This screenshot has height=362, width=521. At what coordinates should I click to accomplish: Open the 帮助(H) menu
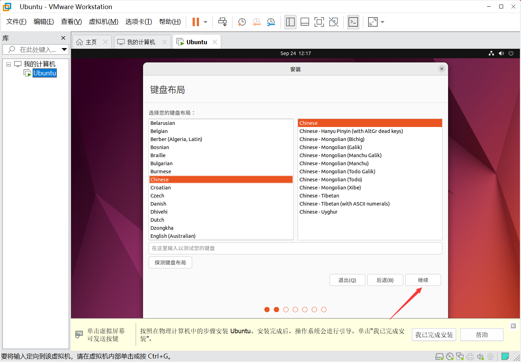(x=170, y=22)
